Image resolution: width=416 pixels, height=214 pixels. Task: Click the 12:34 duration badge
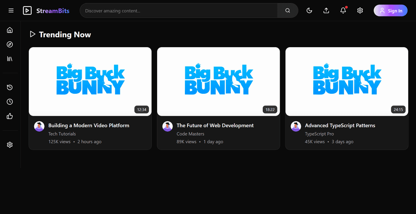pos(142,109)
